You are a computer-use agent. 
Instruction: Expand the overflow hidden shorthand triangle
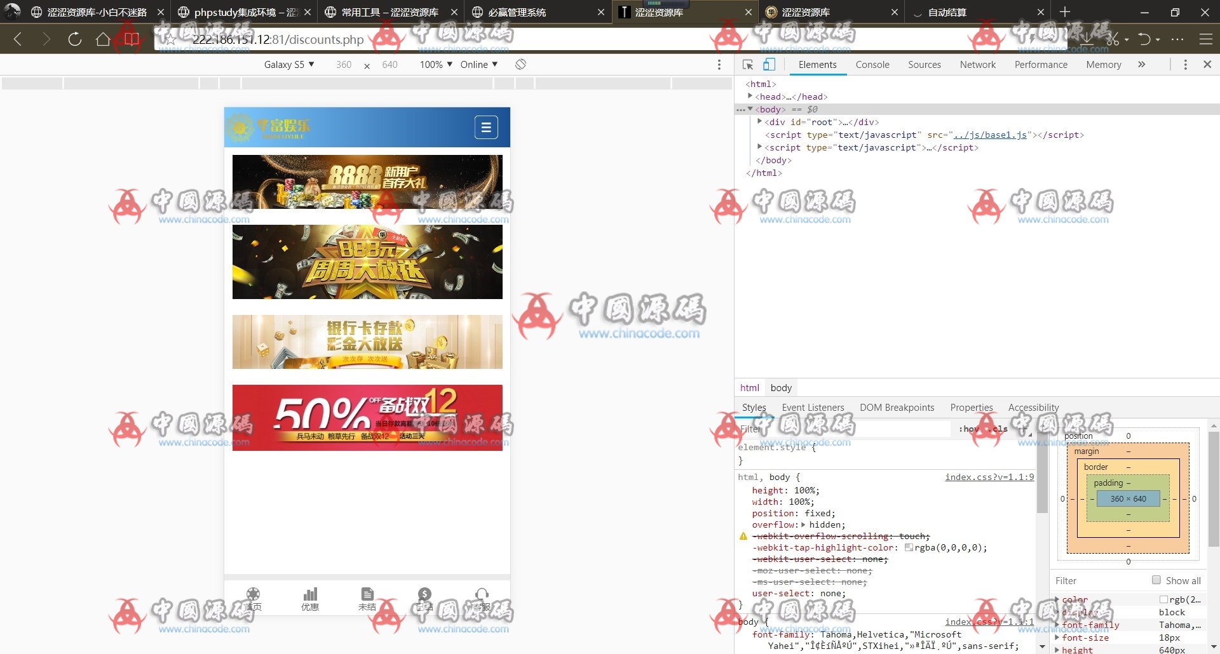tap(804, 524)
